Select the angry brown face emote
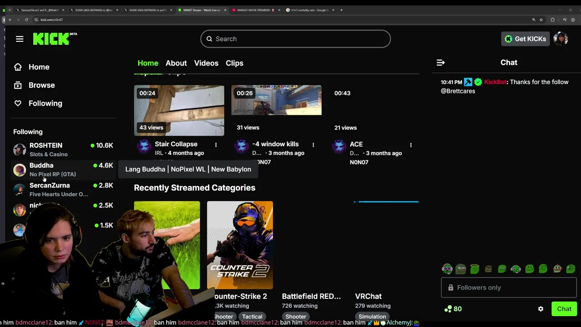 coord(488,269)
